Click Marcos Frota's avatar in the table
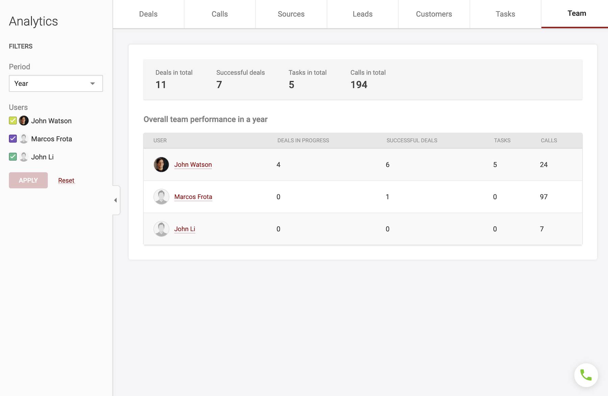The height and width of the screenshot is (396, 608). tap(161, 197)
